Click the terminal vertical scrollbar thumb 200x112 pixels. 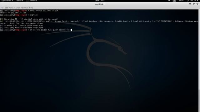click(x=199, y=101)
